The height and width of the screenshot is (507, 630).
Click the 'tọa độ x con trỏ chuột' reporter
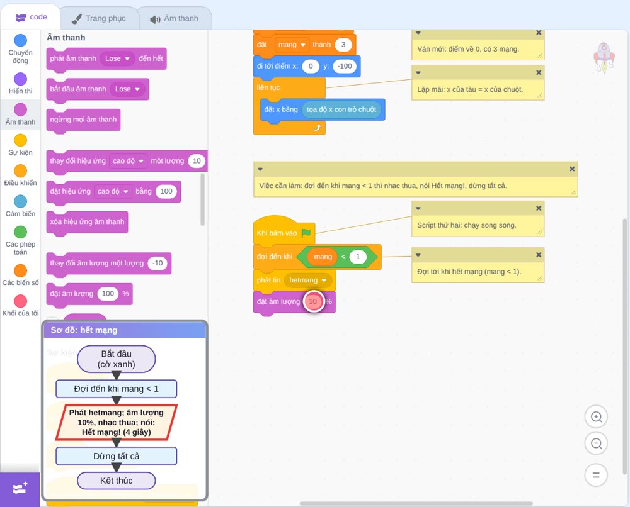pyautogui.click(x=341, y=109)
